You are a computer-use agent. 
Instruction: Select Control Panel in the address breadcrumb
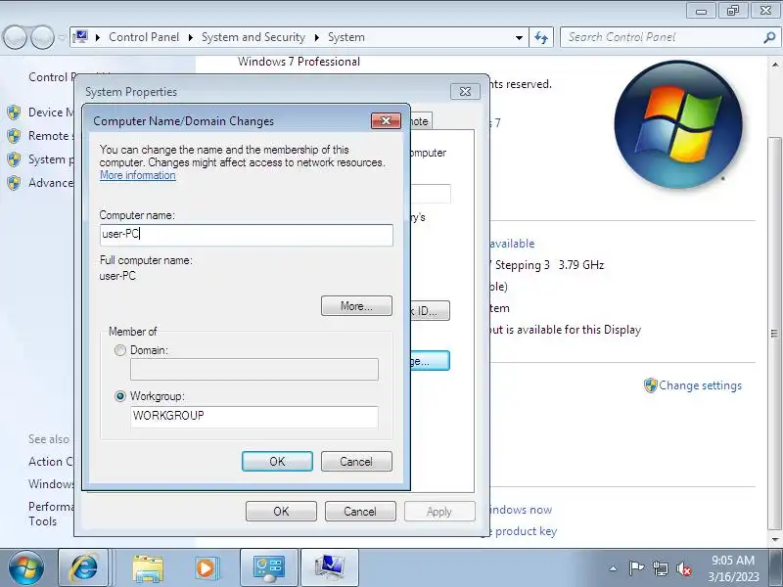(x=144, y=37)
